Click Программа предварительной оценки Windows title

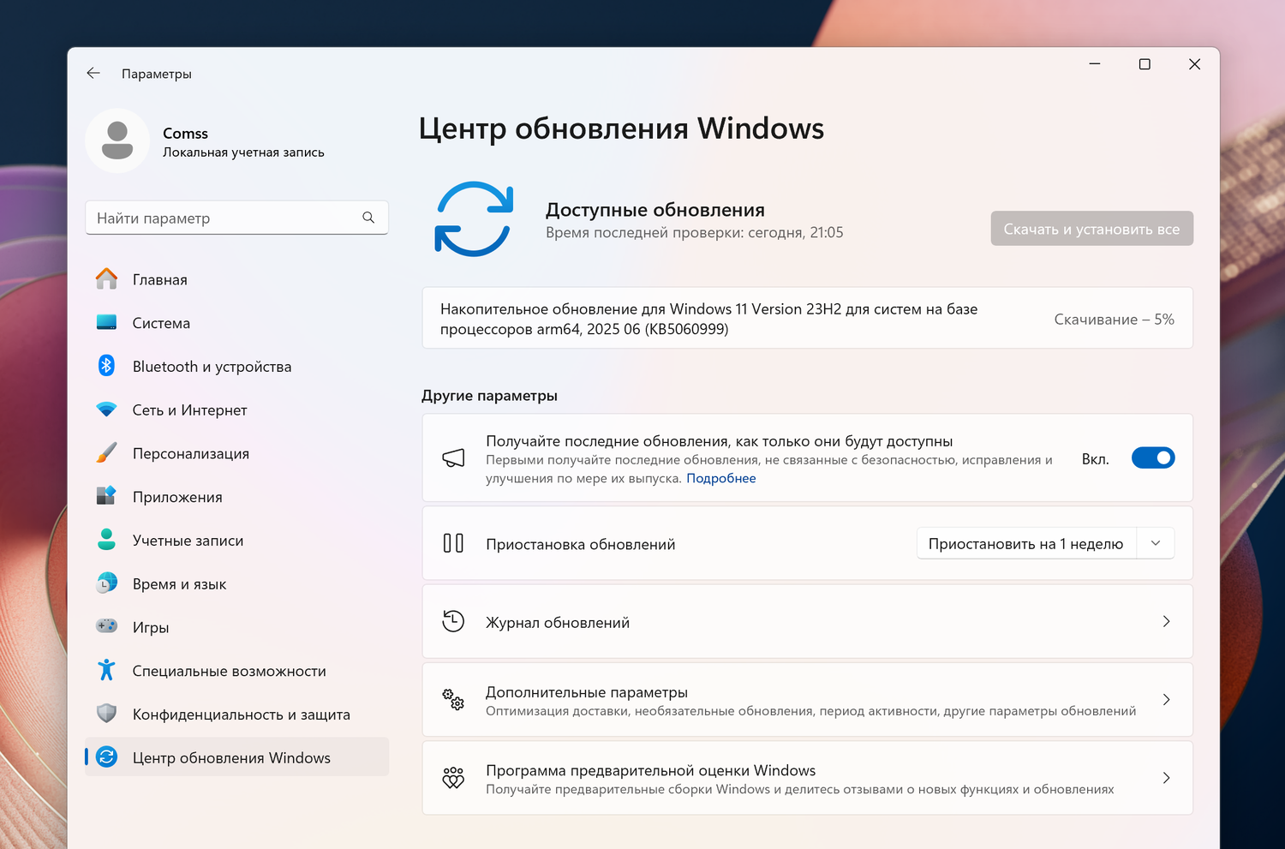click(650, 770)
